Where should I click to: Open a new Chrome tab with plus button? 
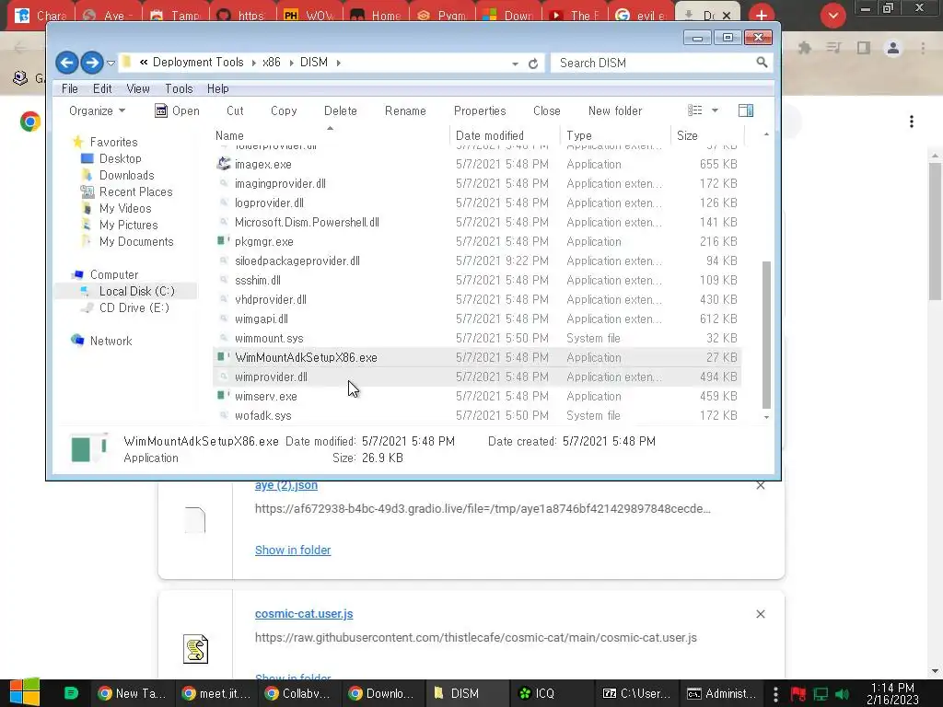[762, 15]
